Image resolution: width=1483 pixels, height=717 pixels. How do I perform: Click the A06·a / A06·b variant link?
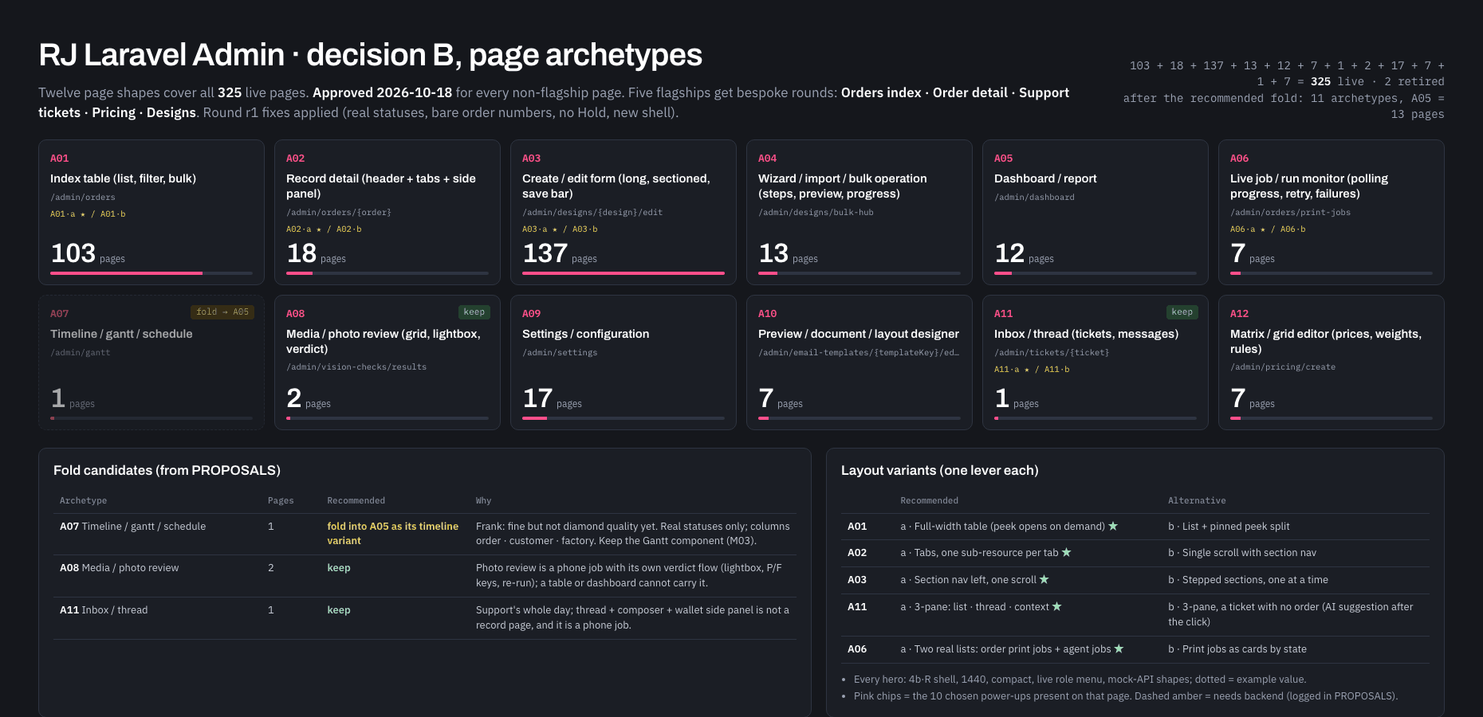click(x=1268, y=229)
